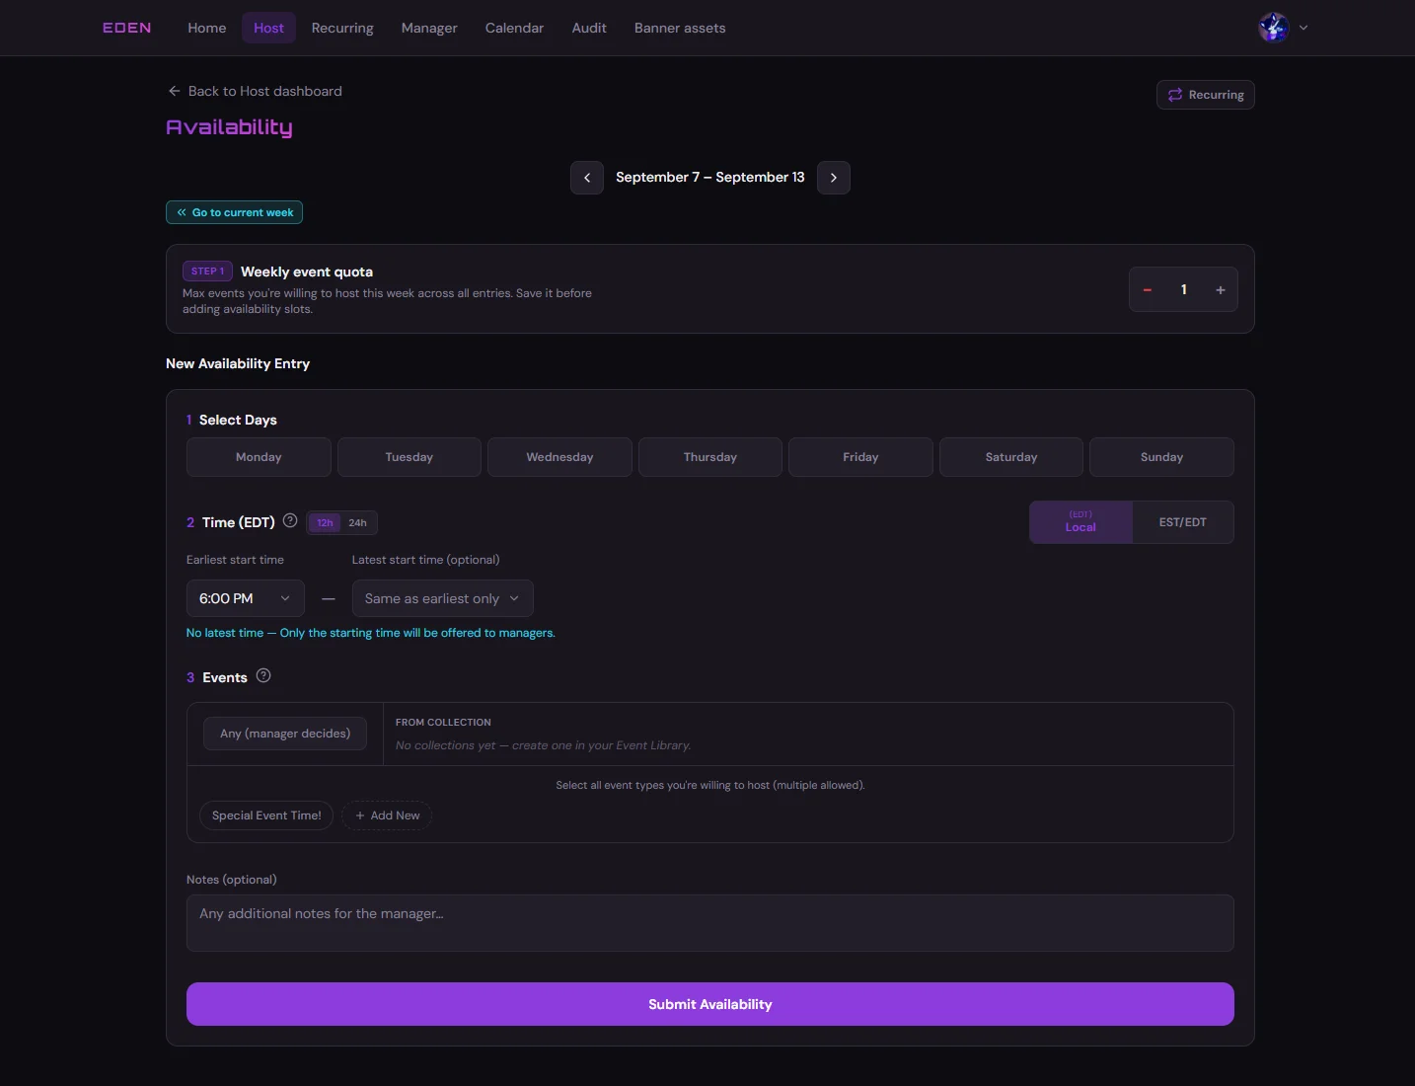Image resolution: width=1415 pixels, height=1086 pixels.
Task: Open the Manager nav item
Action: (429, 28)
